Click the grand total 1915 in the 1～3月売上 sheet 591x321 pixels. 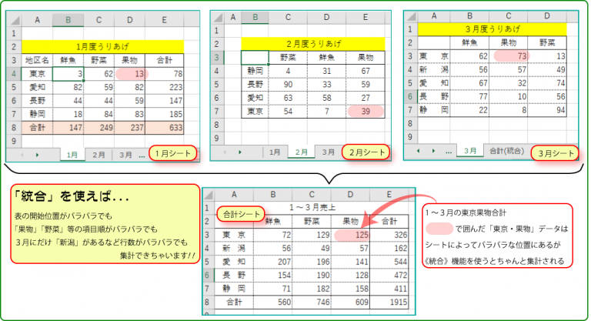coord(389,302)
